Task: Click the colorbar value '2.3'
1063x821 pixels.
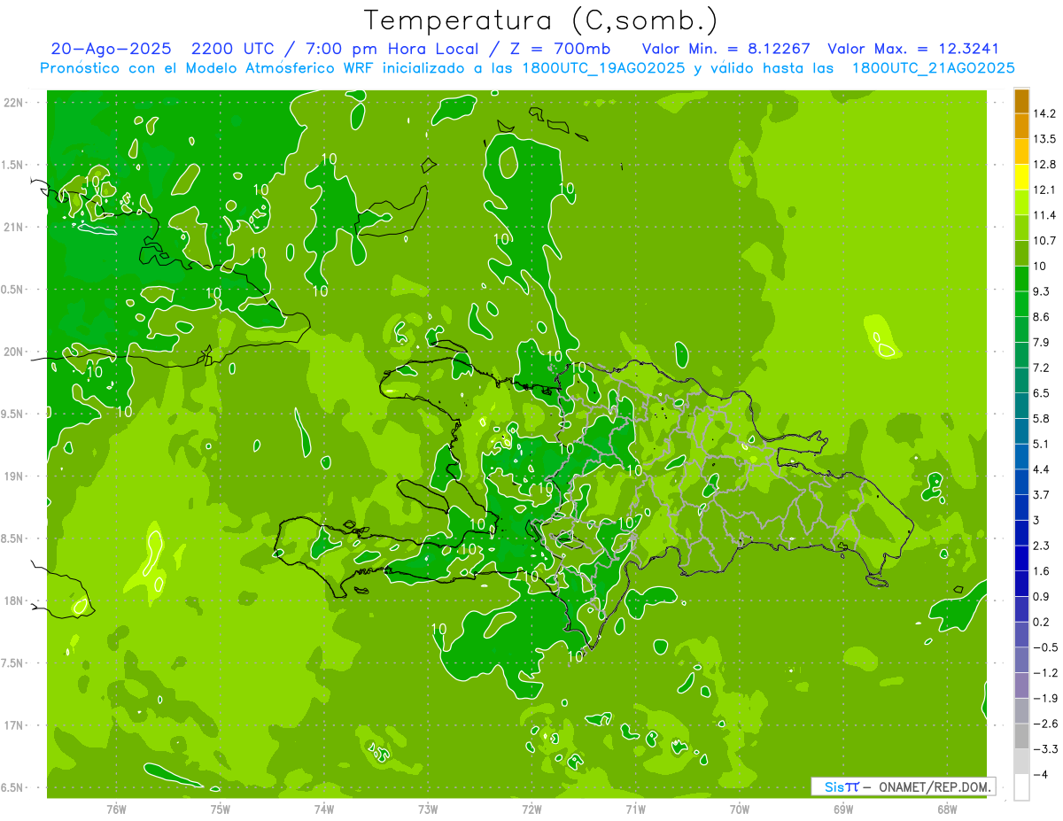Action: [1042, 545]
